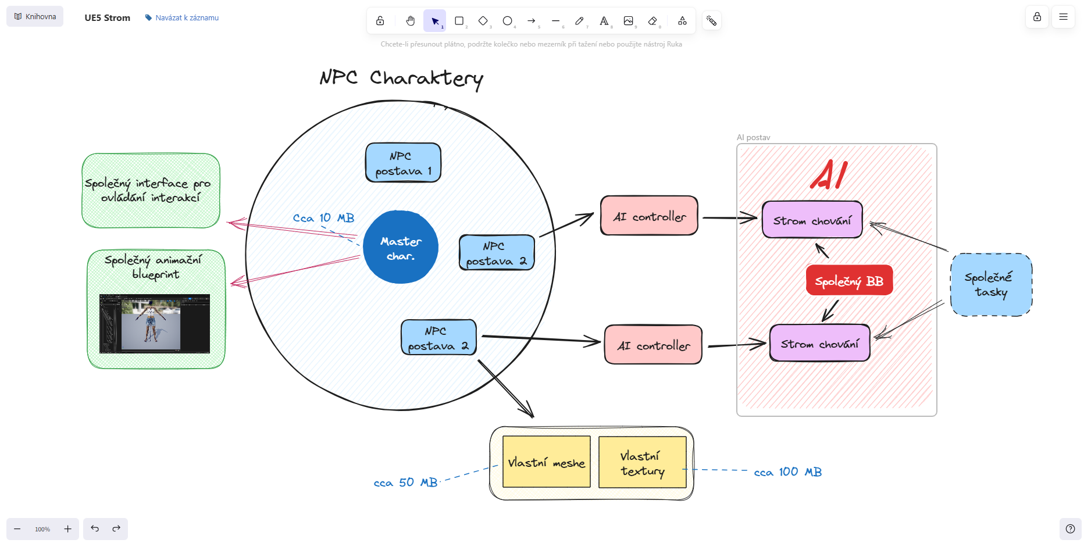The height and width of the screenshot is (543, 1084).
Task: Select the Hand pan tool
Action: point(411,21)
